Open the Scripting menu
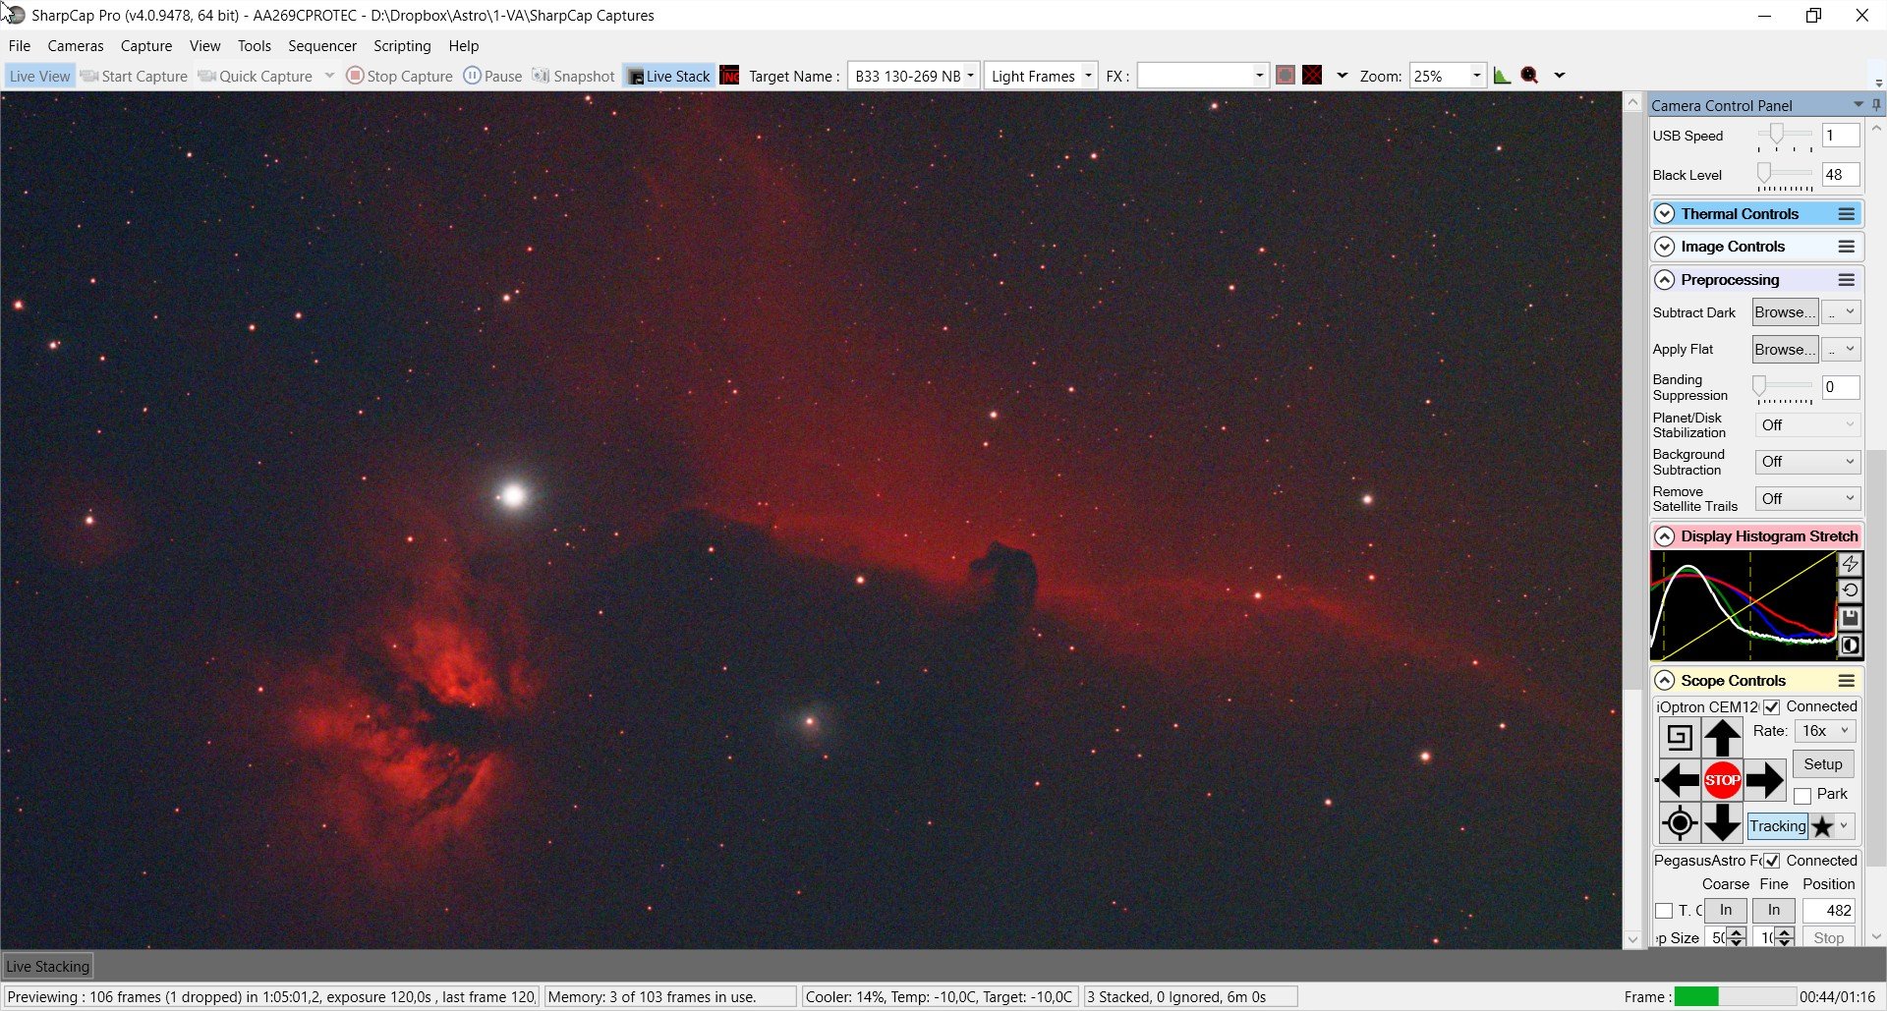The width and height of the screenshot is (1887, 1011). [402, 46]
